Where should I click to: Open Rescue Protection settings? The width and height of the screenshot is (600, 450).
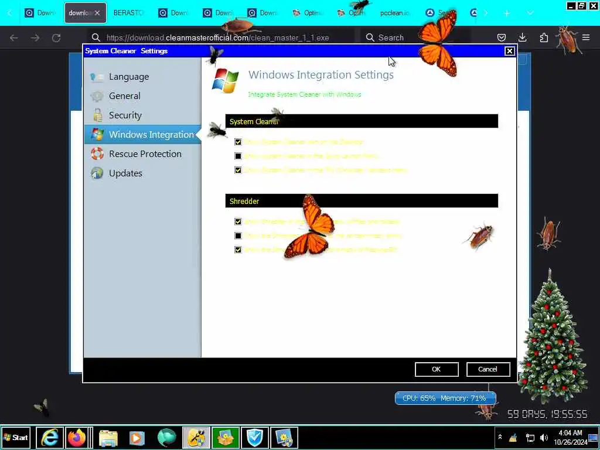tap(142, 154)
